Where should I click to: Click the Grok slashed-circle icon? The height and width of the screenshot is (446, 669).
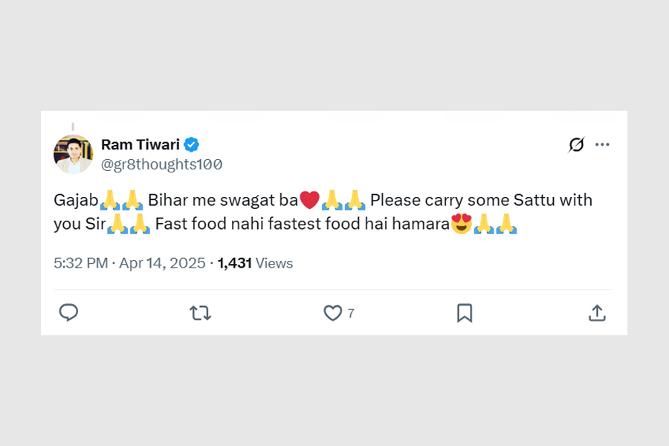click(x=576, y=145)
